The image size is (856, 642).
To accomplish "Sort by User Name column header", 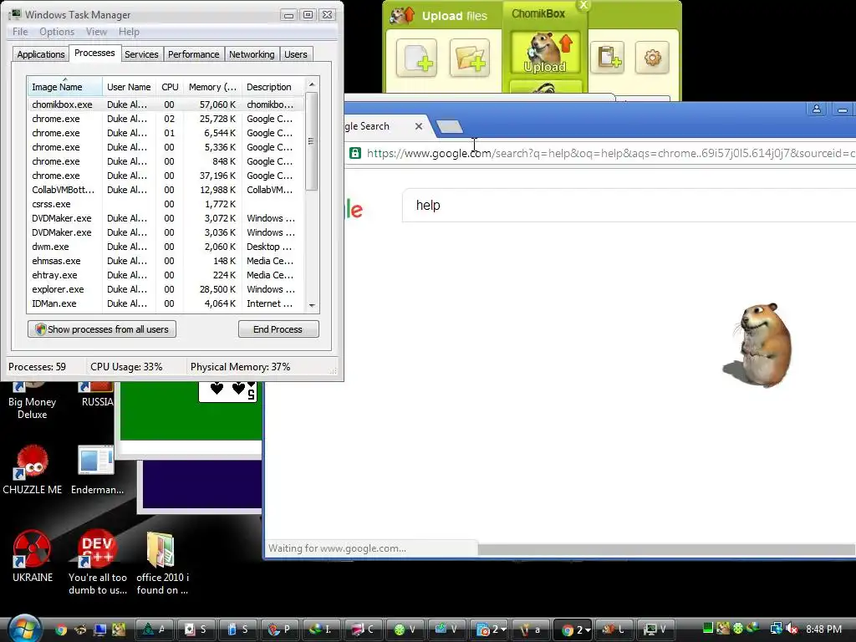I will [129, 87].
